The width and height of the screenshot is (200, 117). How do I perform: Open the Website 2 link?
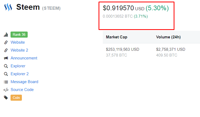click(x=19, y=50)
